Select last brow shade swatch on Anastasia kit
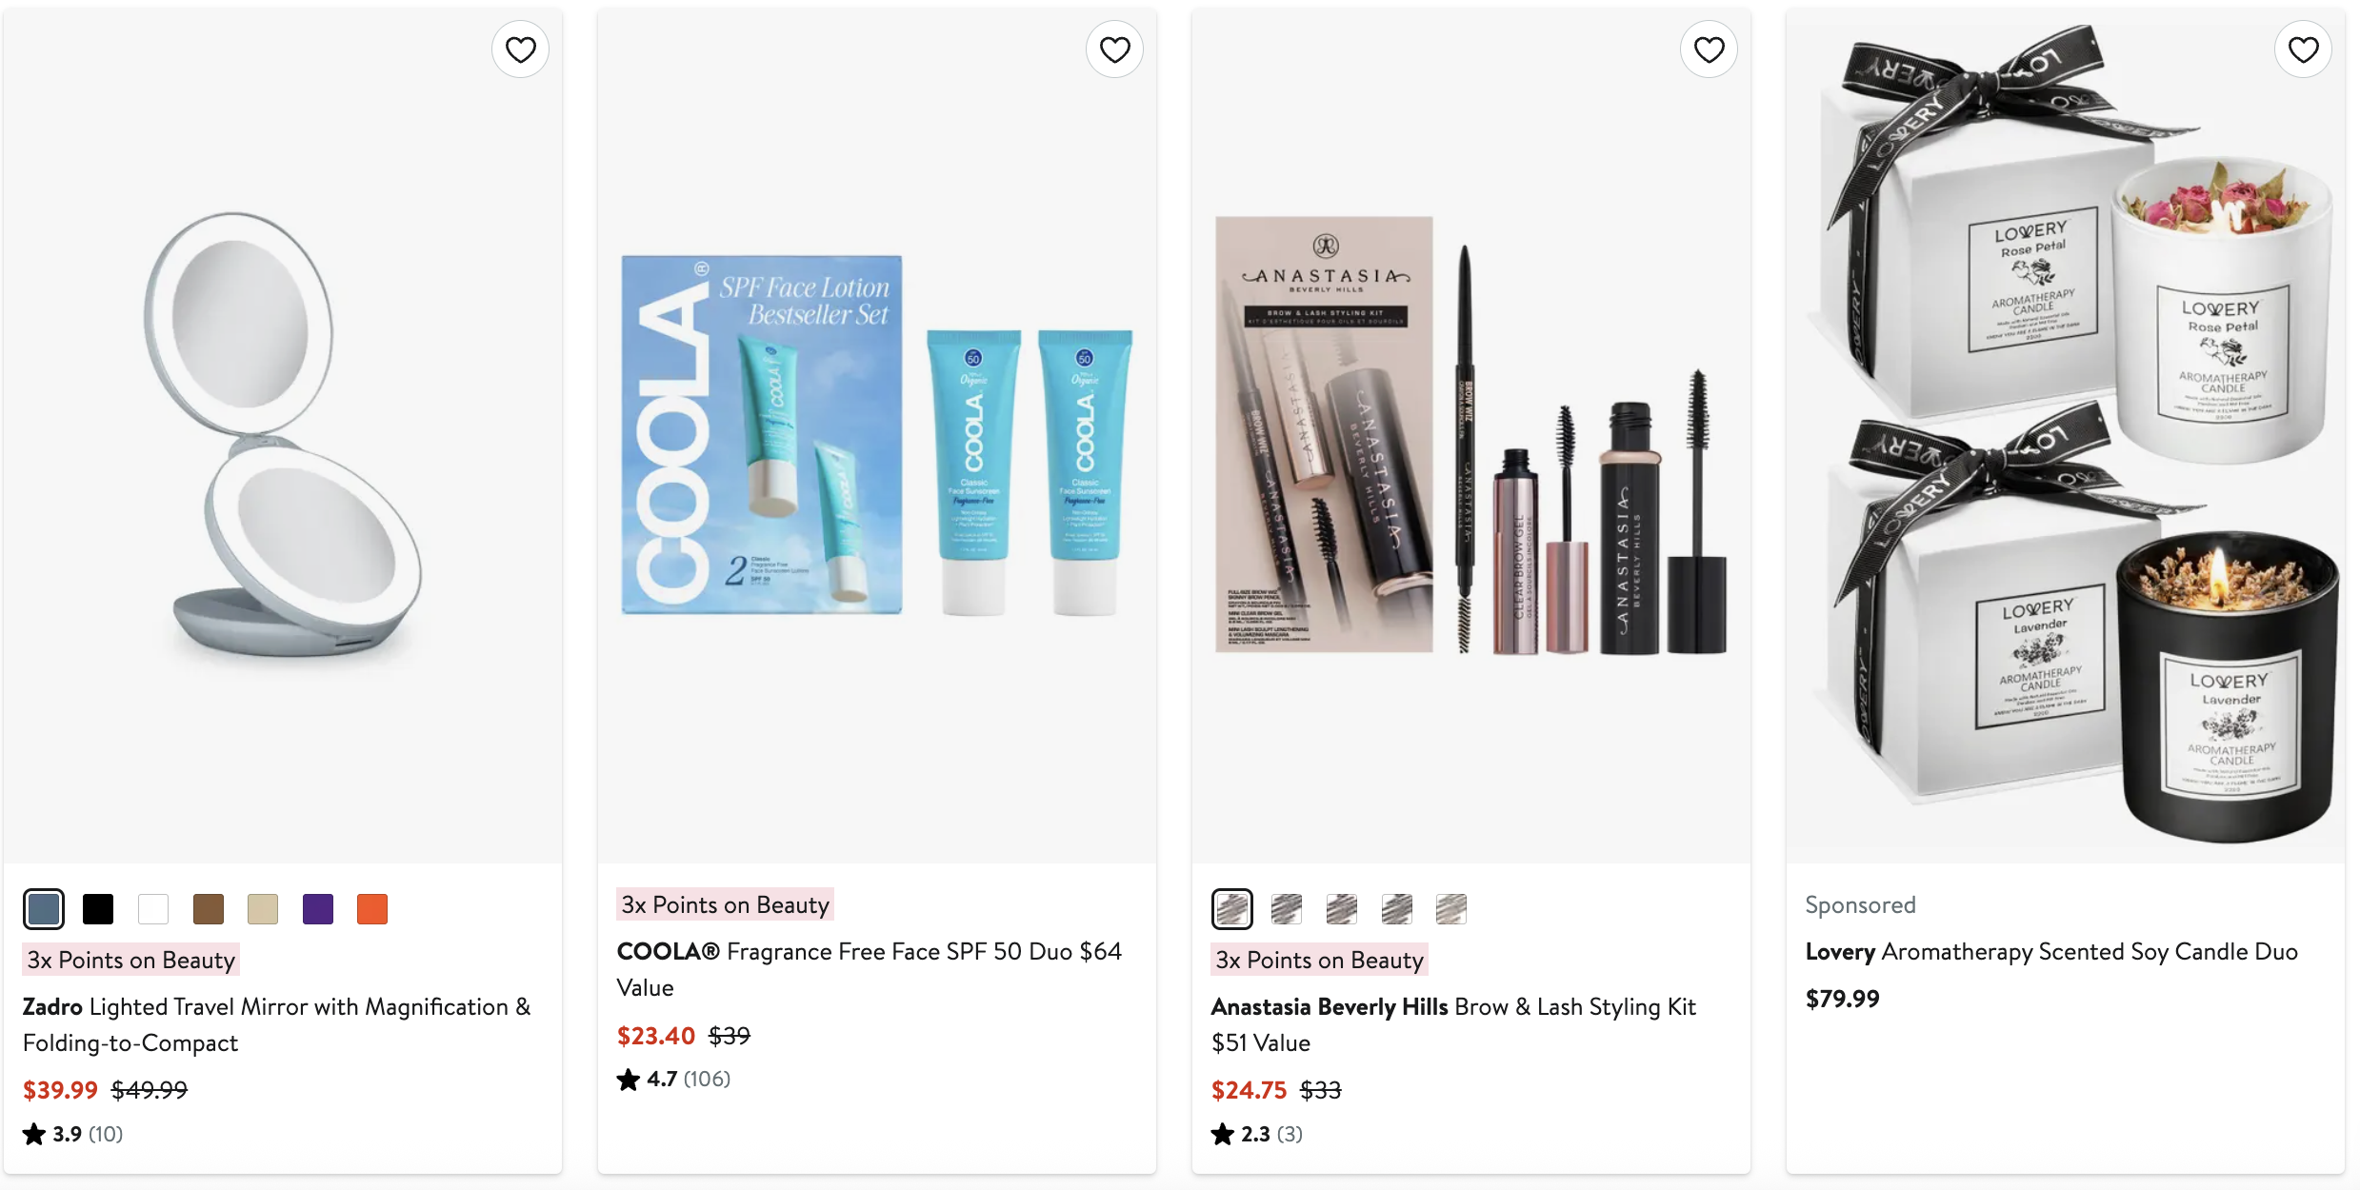The image size is (2360, 1190). pos(1451,909)
